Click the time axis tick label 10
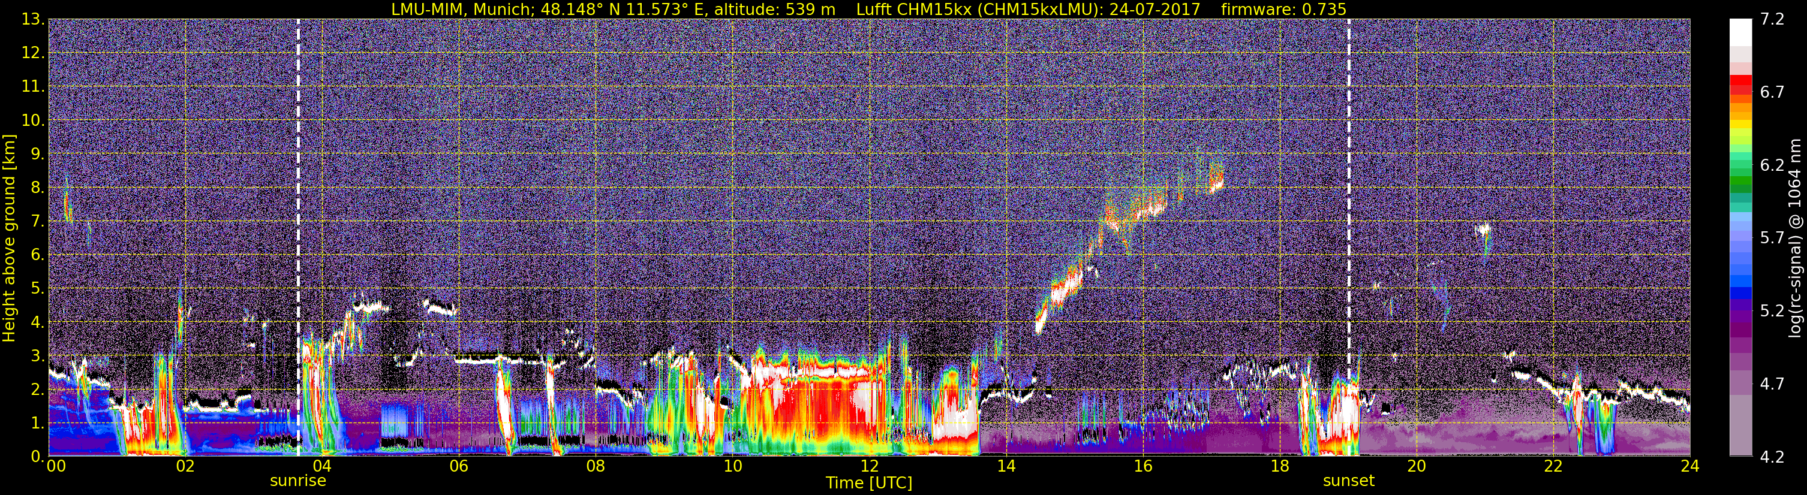The width and height of the screenshot is (1807, 495). pyautogui.click(x=732, y=466)
